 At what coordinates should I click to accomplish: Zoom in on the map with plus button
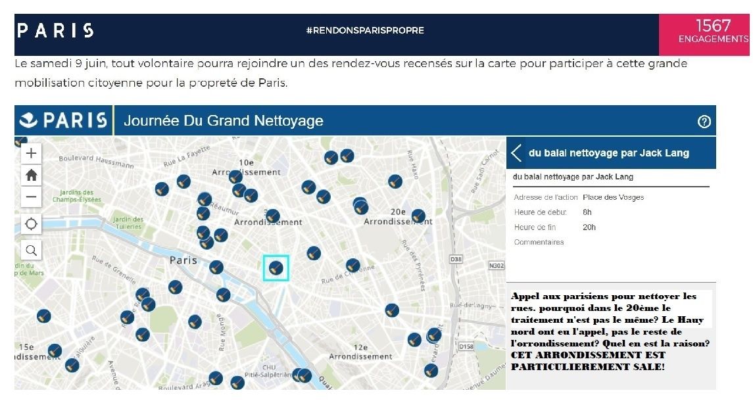coord(31,153)
